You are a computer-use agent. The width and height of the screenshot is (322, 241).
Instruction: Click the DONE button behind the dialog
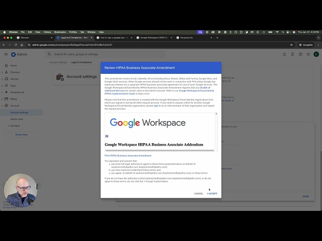306,196
